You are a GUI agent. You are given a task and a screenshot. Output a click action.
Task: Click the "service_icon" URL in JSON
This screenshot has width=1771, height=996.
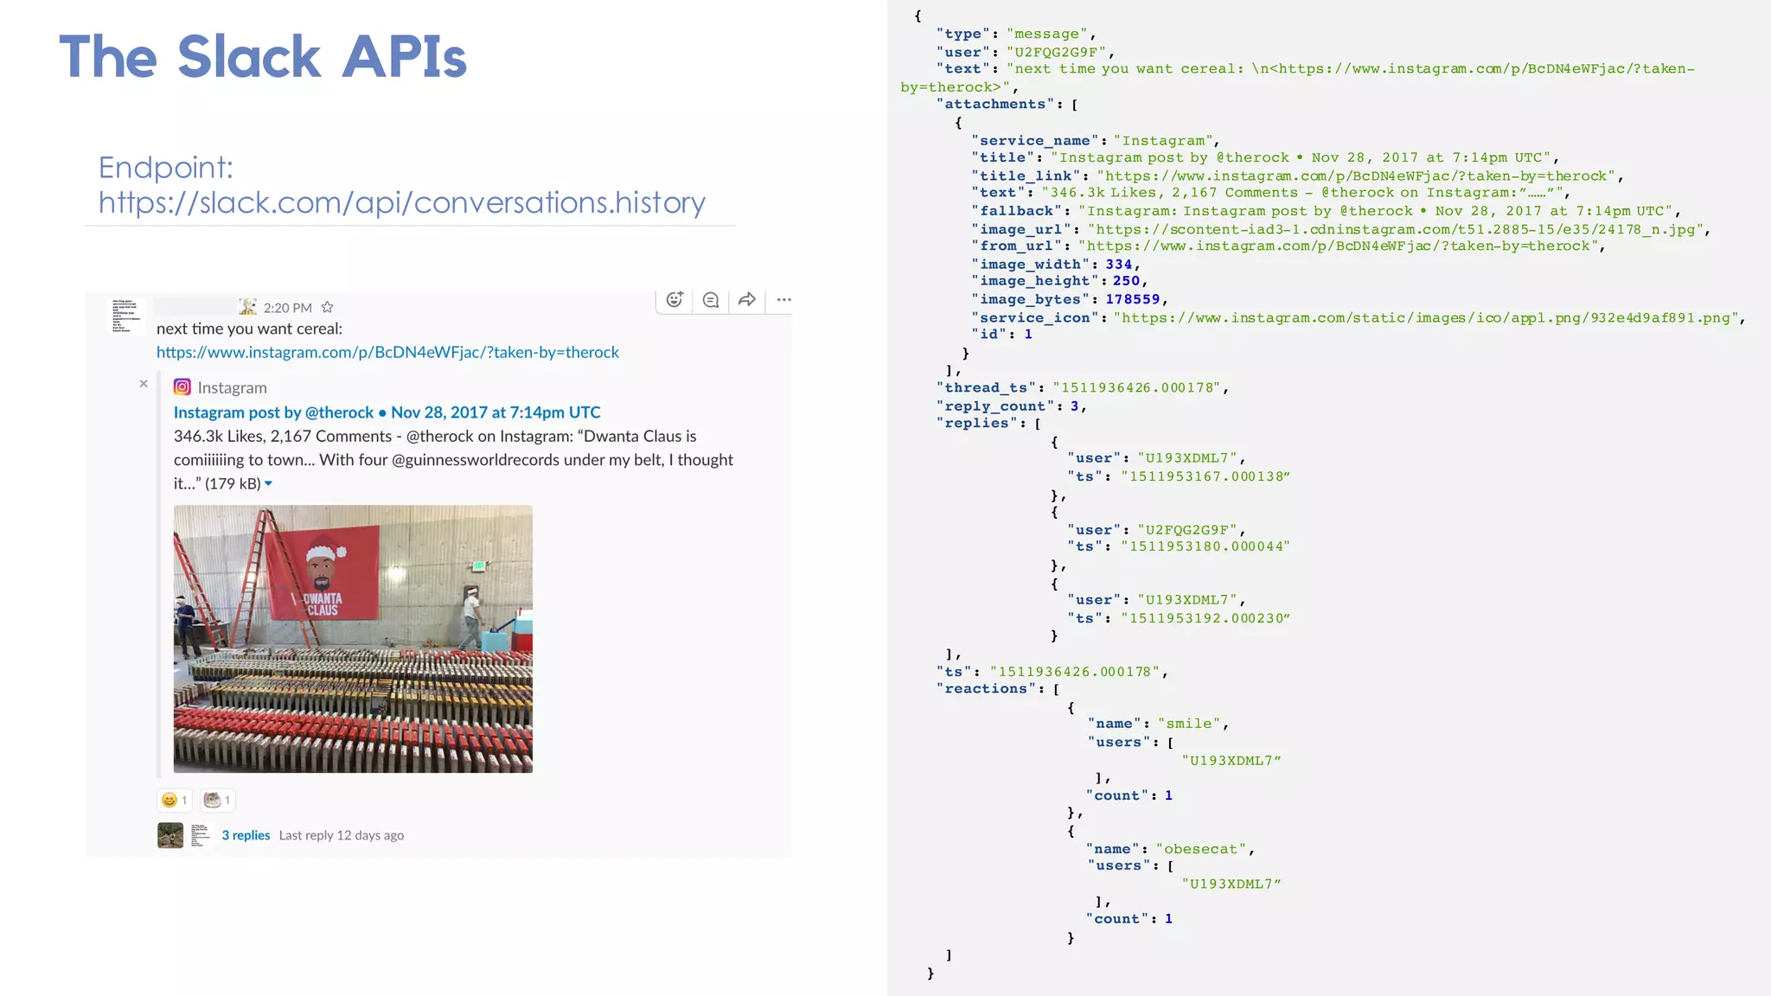click(x=1427, y=317)
